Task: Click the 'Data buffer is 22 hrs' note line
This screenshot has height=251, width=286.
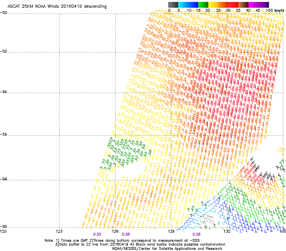Action: (x=140, y=244)
